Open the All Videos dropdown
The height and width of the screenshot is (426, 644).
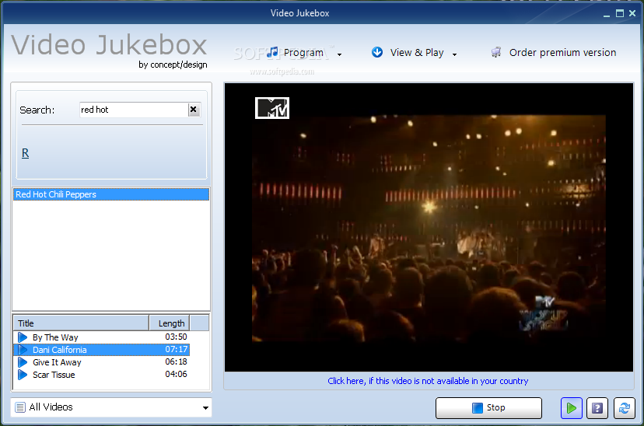111,407
